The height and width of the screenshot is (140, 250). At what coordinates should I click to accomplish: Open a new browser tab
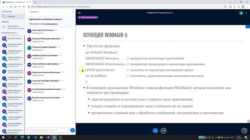point(35,2)
